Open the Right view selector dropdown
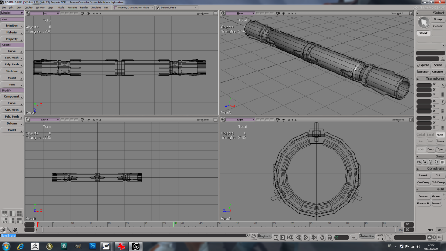 pos(240,119)
